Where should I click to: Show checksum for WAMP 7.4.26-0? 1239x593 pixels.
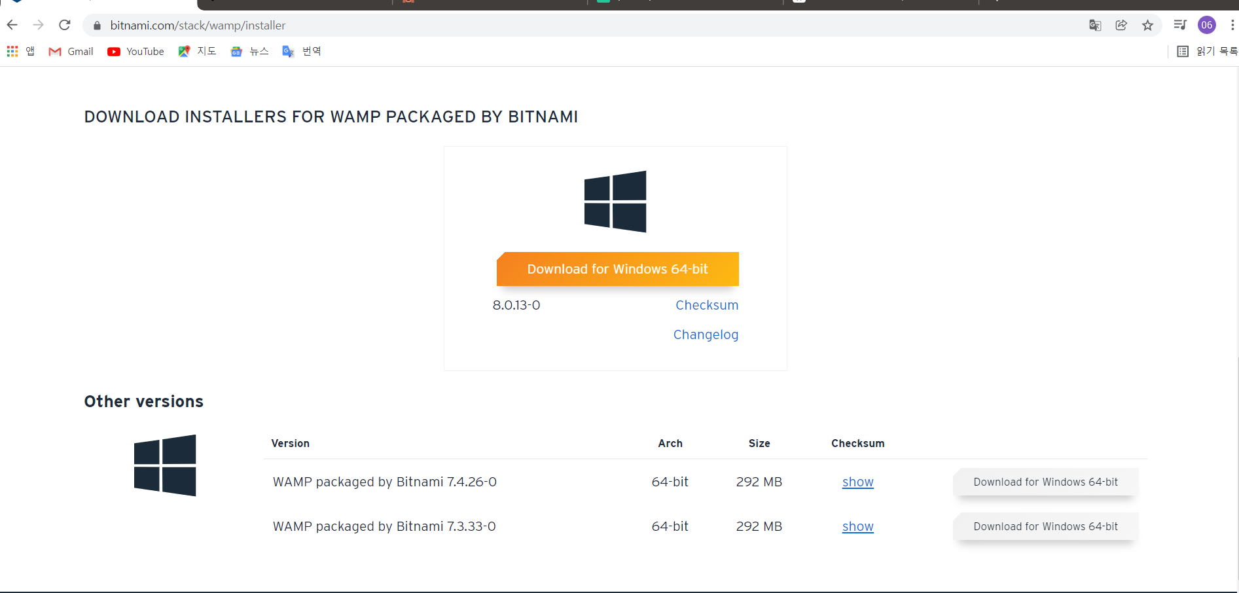[x=857, y=482]
